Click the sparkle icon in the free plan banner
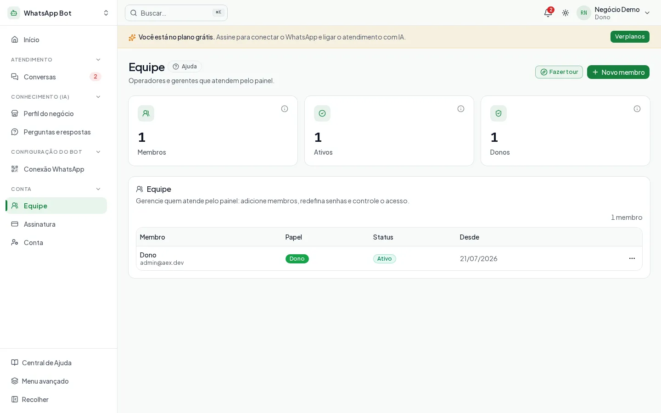 point(132,37)
